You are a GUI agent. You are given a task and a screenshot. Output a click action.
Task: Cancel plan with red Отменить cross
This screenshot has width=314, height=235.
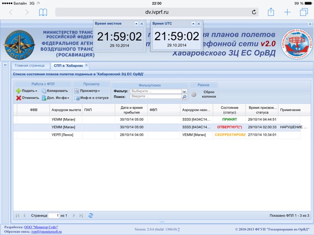(x=27, y=98)
